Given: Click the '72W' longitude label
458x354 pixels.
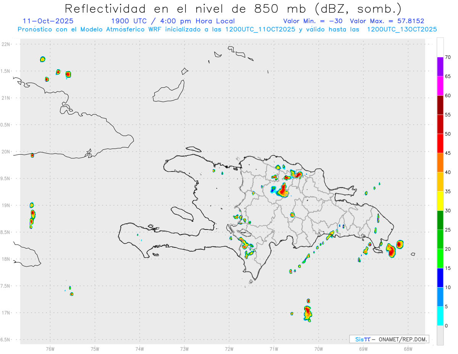Looking at the screenshot, I should [x=229, y=348].
